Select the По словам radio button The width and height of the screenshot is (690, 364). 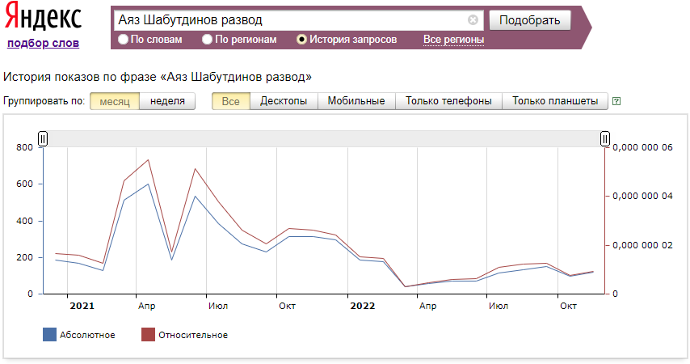point(124,39)
